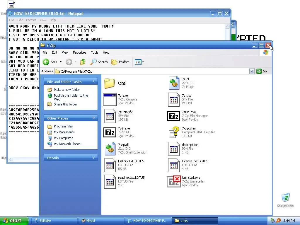Screen dimensions: 300x225
Task: Open the Favorites menu
Action: coord(80,52)
